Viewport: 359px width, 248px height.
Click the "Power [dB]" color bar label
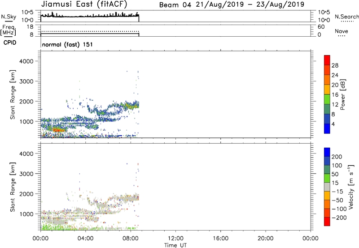[342, 94]
